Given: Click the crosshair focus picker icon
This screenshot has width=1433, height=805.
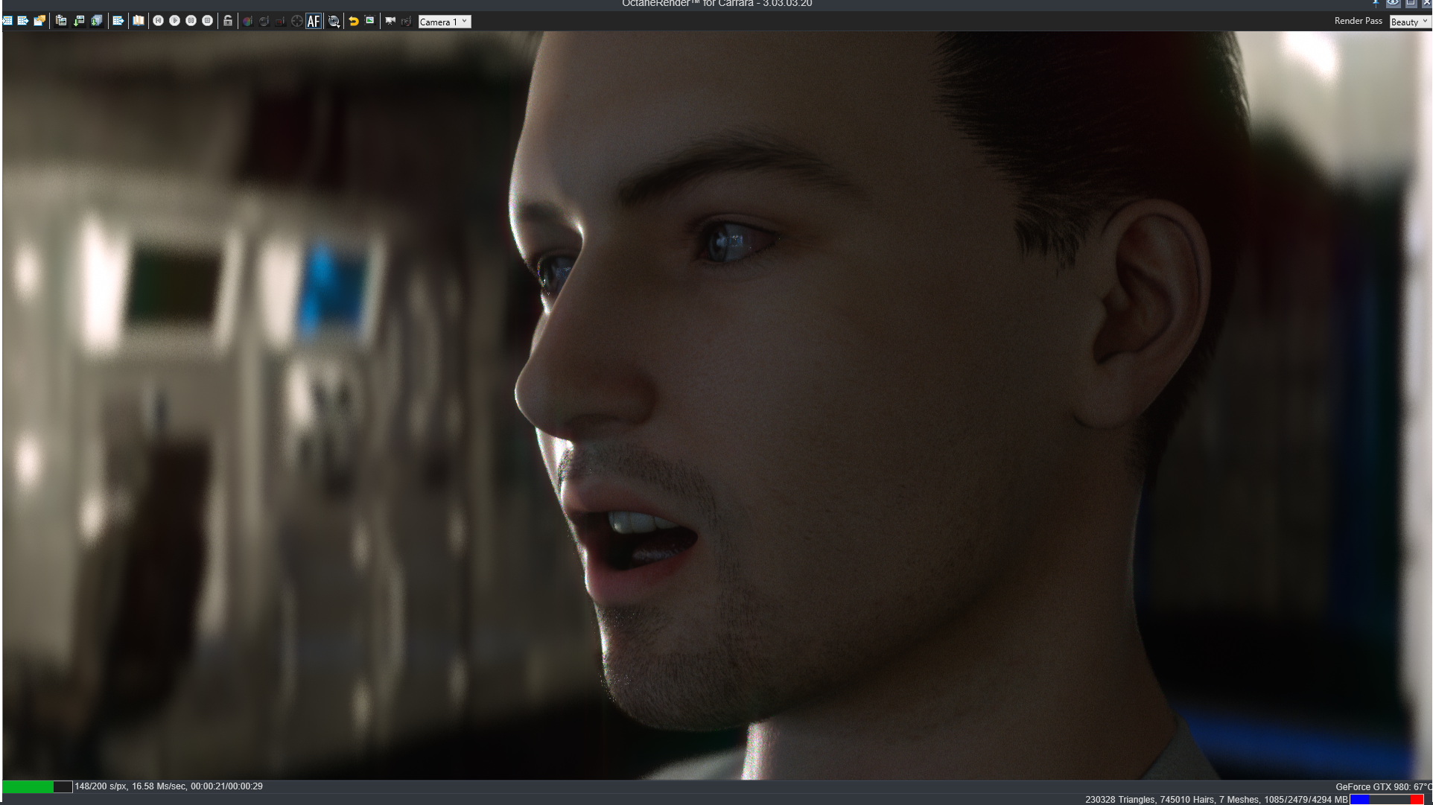Looking at the screenshot, I should tap(296, 21).
